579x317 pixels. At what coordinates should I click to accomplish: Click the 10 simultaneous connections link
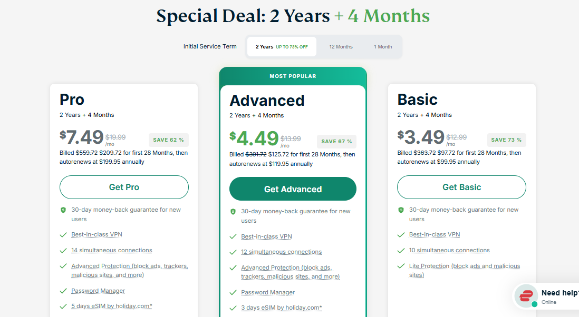449,250
